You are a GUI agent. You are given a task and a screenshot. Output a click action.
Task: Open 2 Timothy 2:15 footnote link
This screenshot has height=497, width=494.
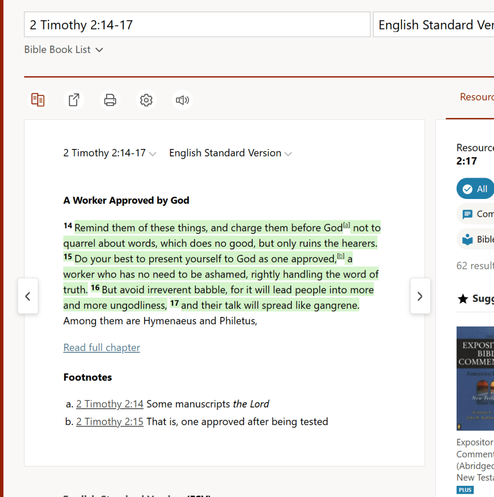[x=110, y=422]
